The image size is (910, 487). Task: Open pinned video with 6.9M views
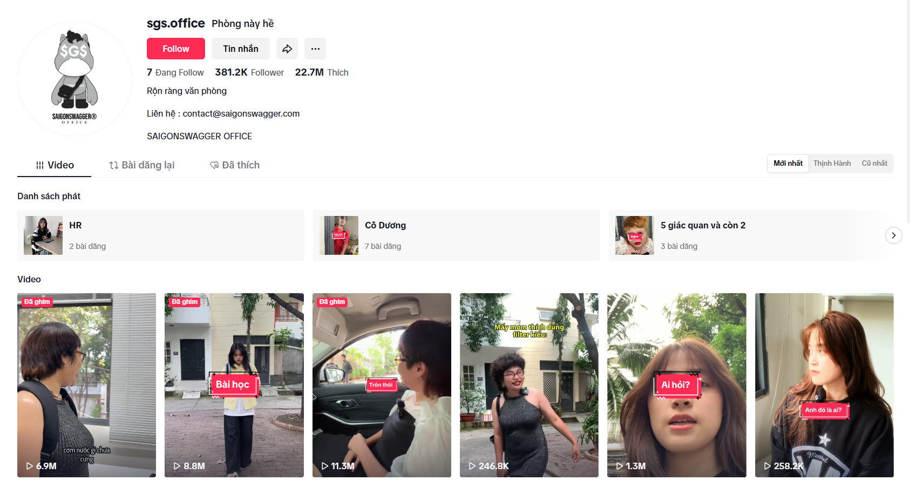click(x=86, y=385)
